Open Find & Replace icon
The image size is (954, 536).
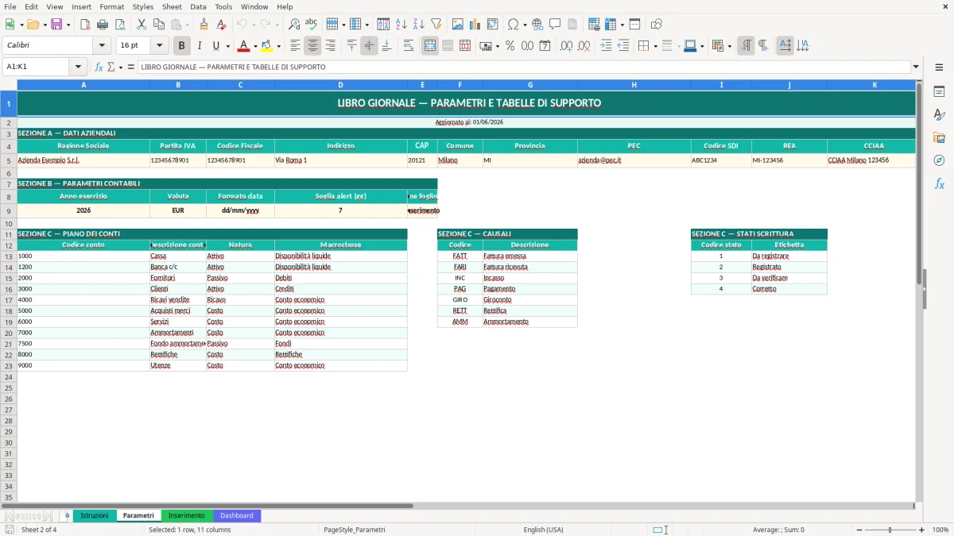click(294, 25)
